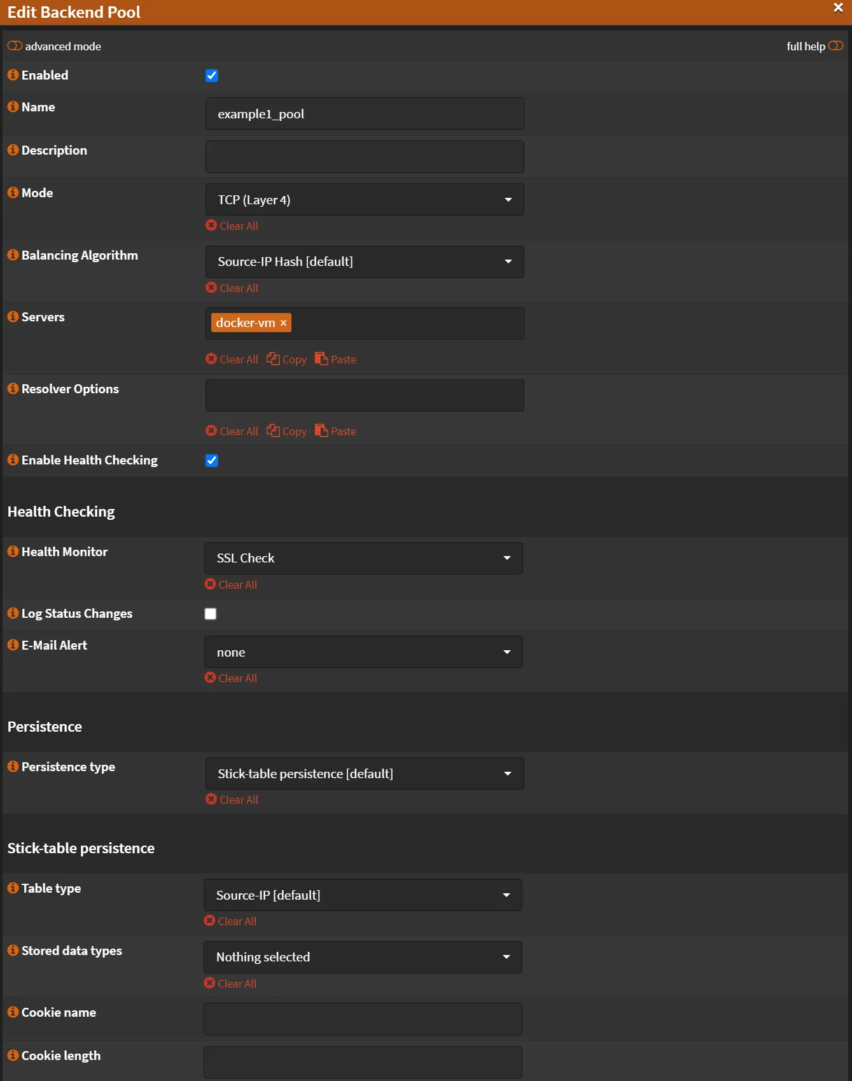852x1081 pixels.
Task: Open the Health Monitor SSL Check dropdown
Action: click(x=363, y=558)
